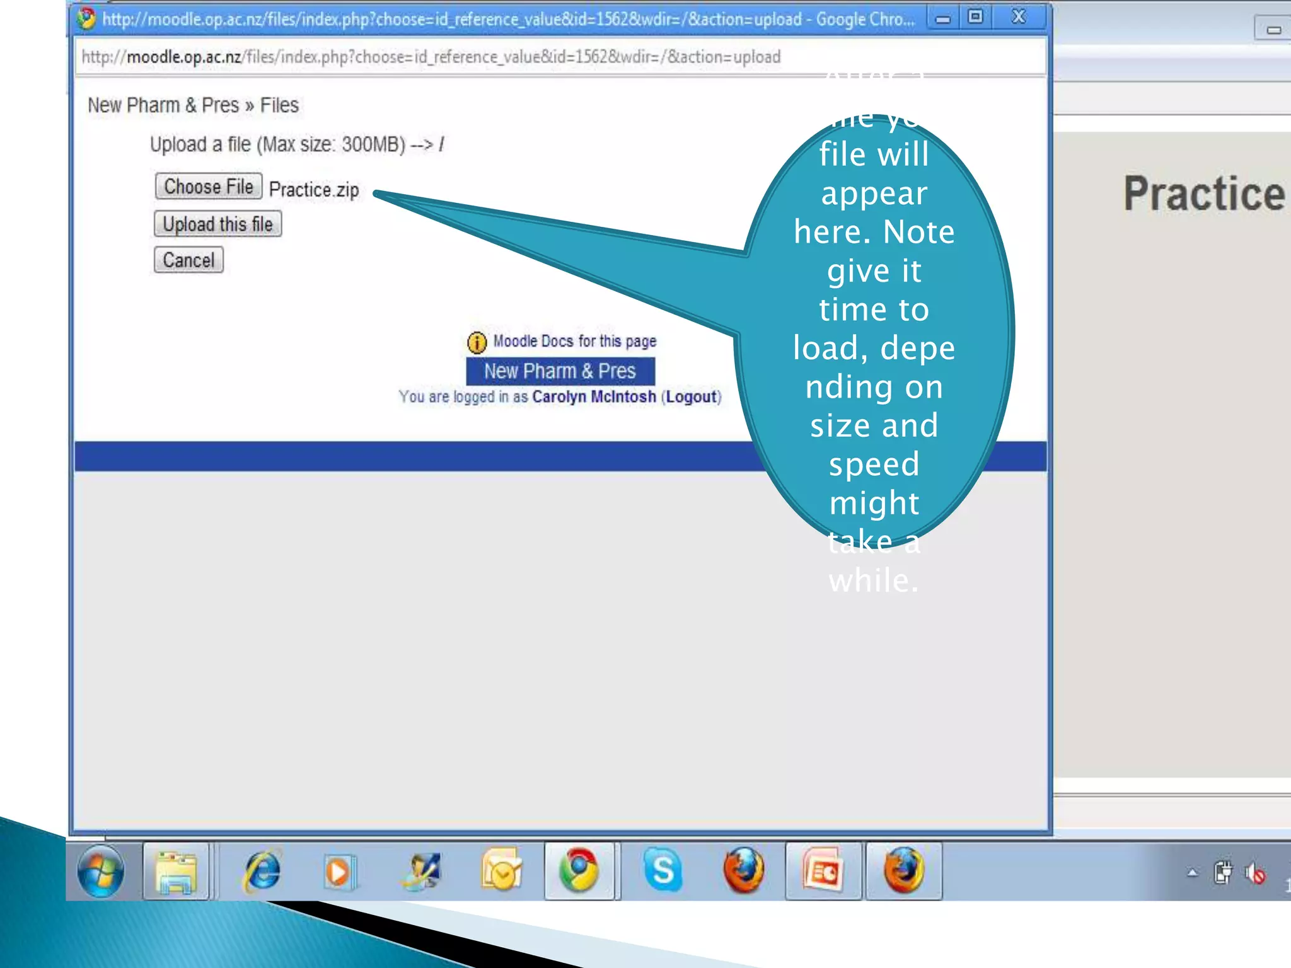Viewport: 1291px width, 968px height.
Task: Minimize the Chrome upload popup window
Action: pos(943,18)
